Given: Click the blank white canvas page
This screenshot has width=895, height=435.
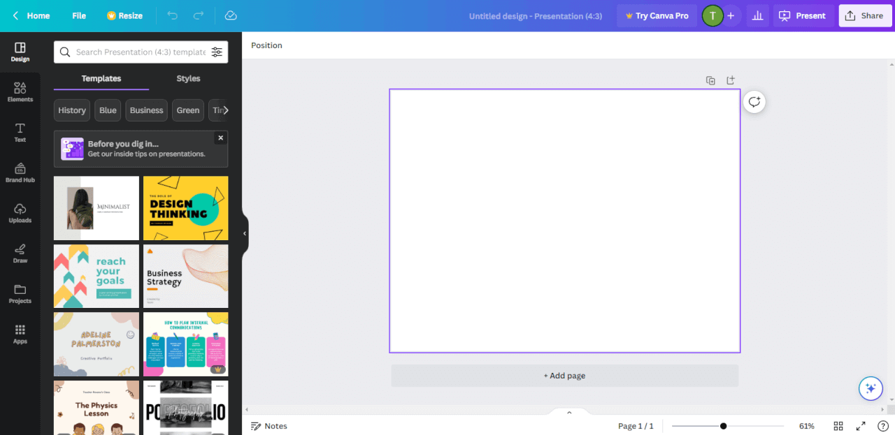Looking at the screenshot, I should (x=564, y=221).
